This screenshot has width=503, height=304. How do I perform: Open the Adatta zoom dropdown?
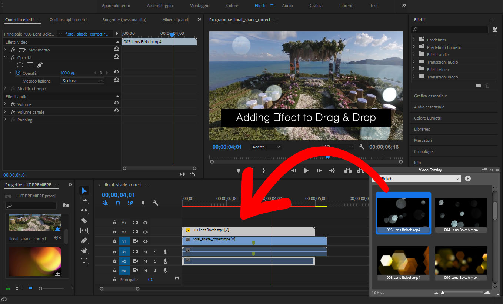pos(266,147)
